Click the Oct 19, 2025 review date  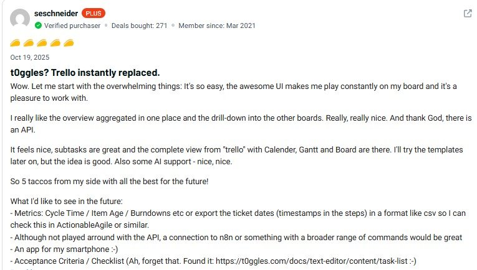(30, 57)
